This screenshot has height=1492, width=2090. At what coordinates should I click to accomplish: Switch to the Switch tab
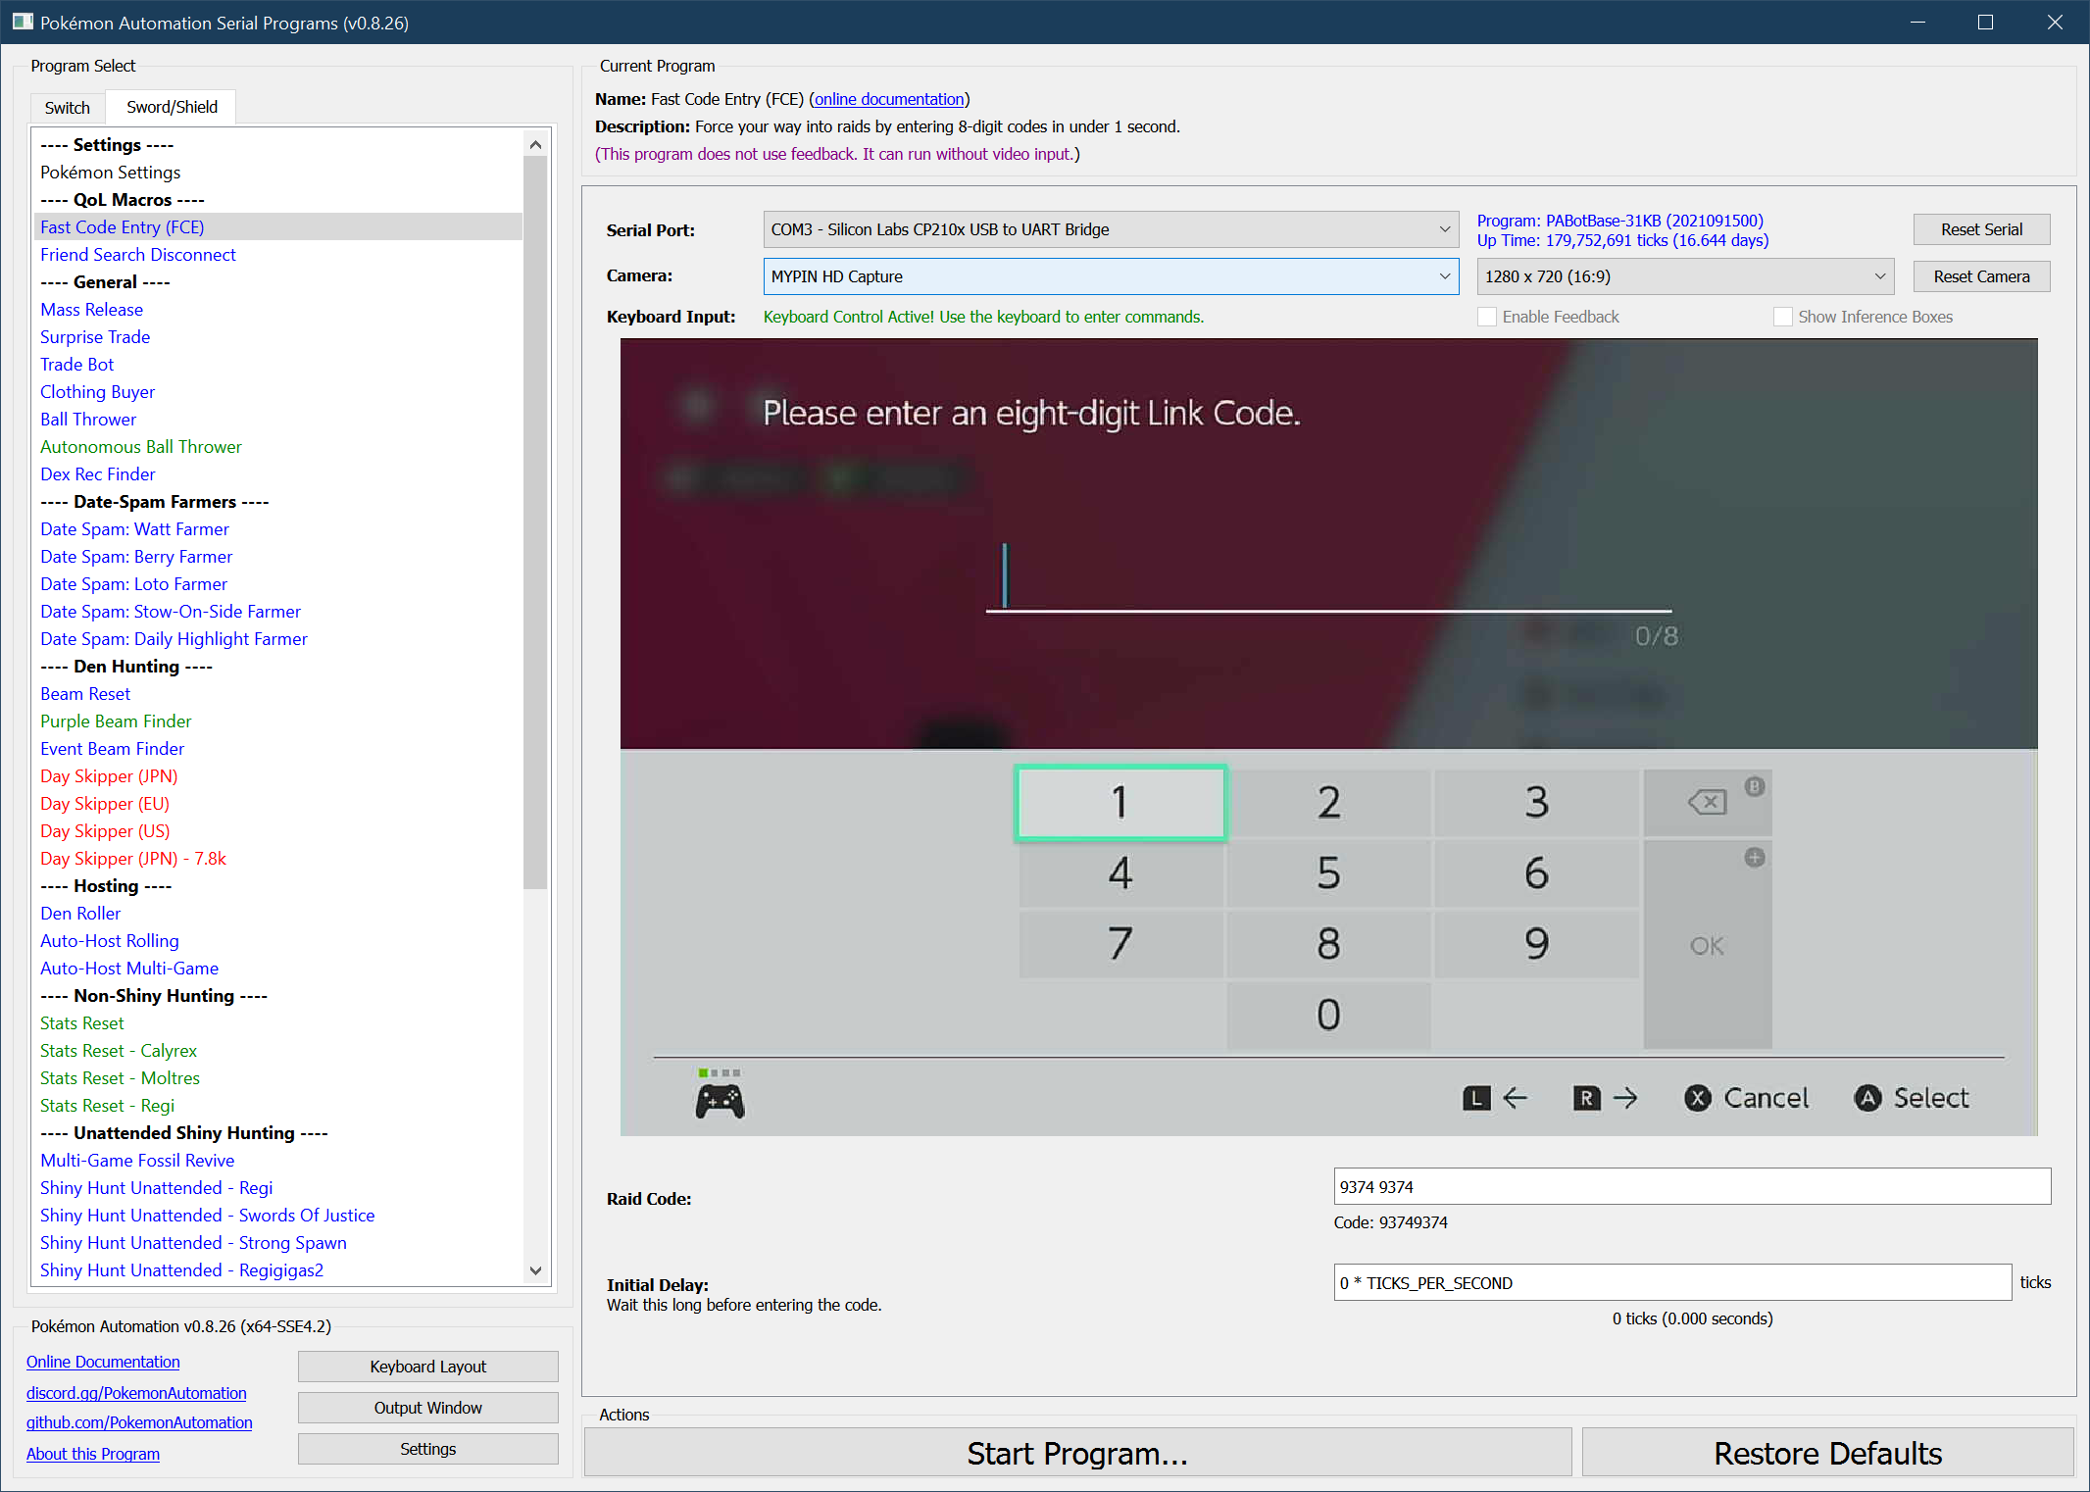[x=67, y=107]
